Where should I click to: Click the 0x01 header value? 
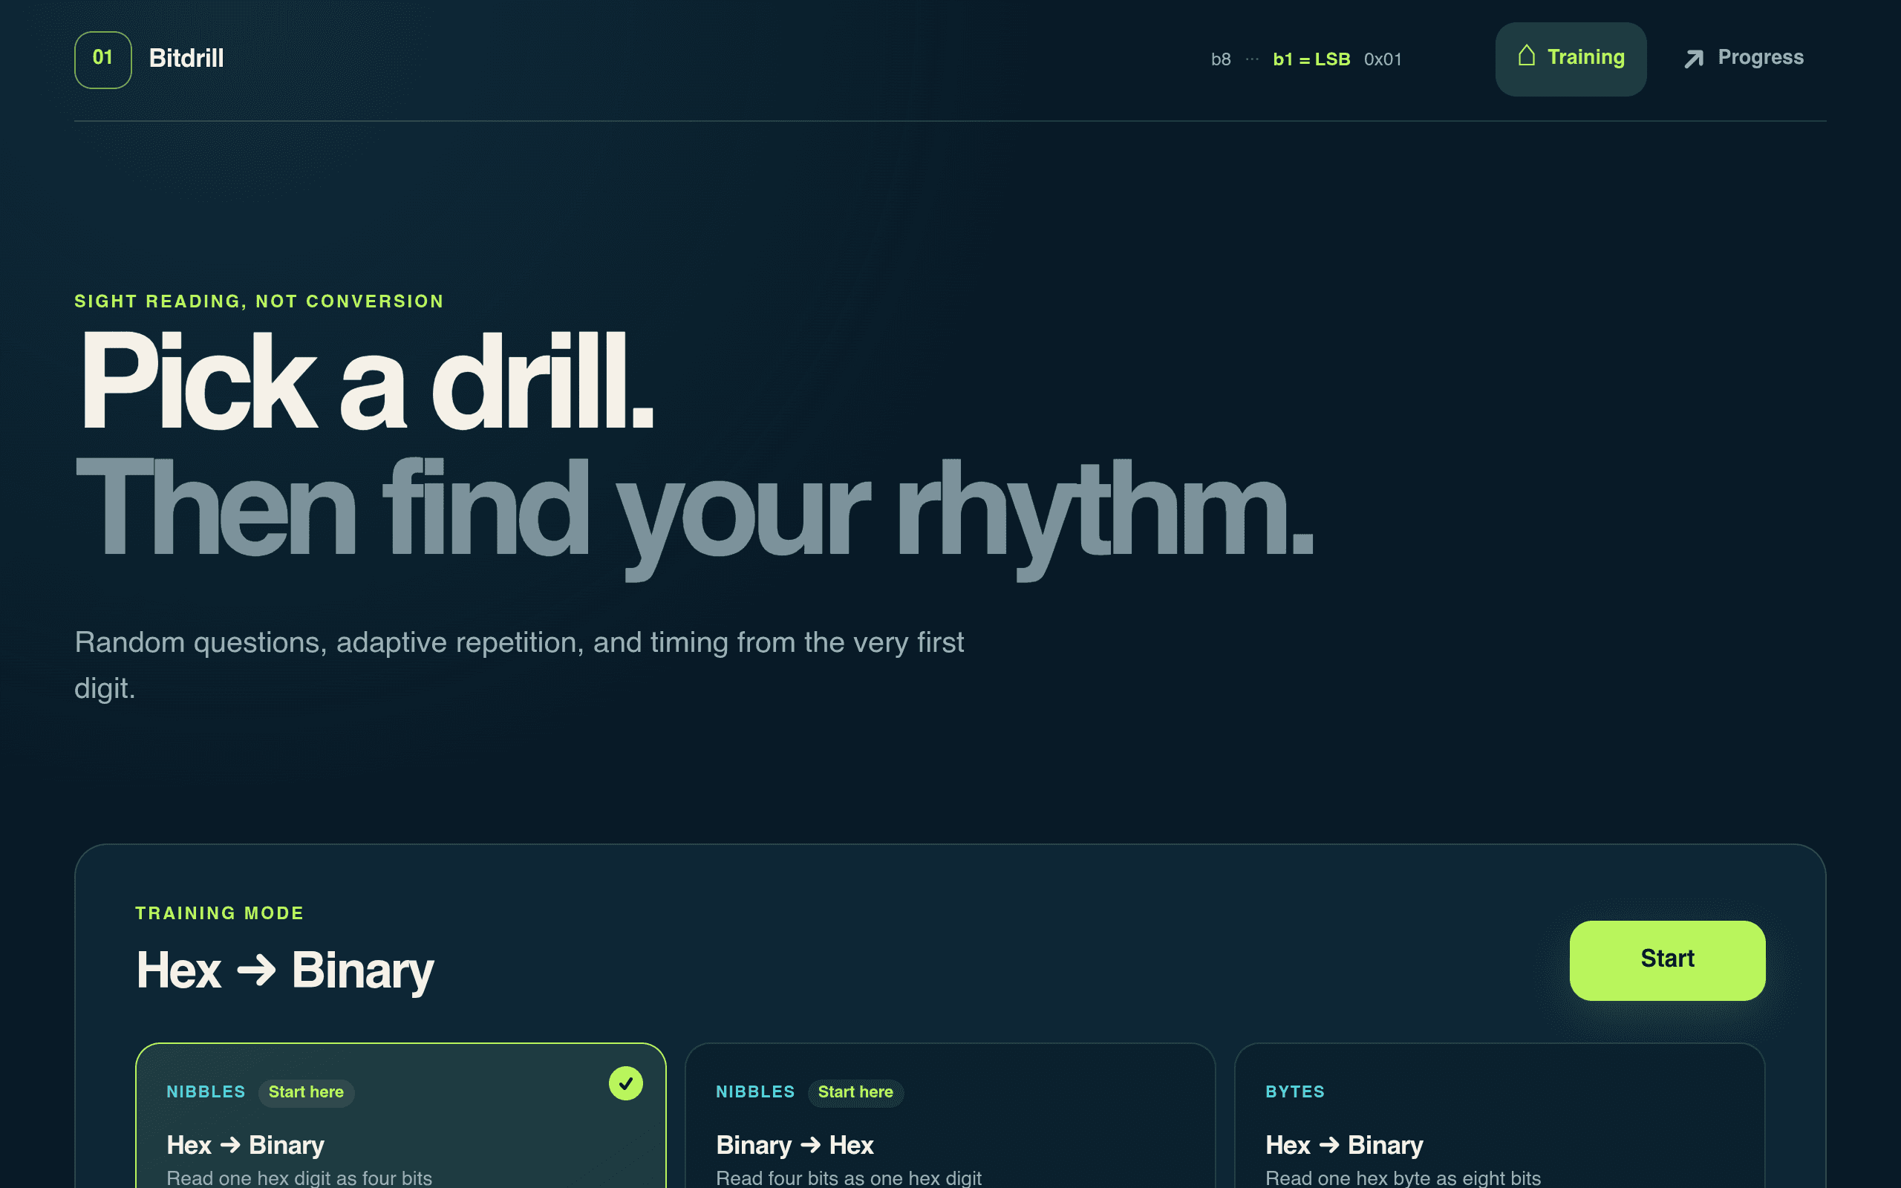tap(1383, 59)
